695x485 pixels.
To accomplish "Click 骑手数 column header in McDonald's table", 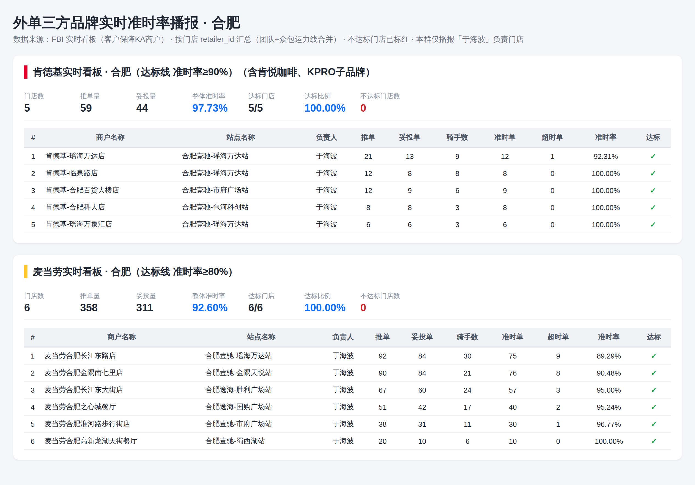I will (x=467, y=337).
